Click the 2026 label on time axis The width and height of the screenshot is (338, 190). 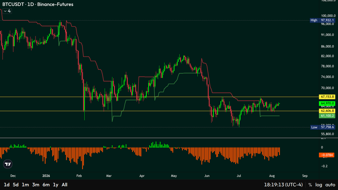[46, 176]
